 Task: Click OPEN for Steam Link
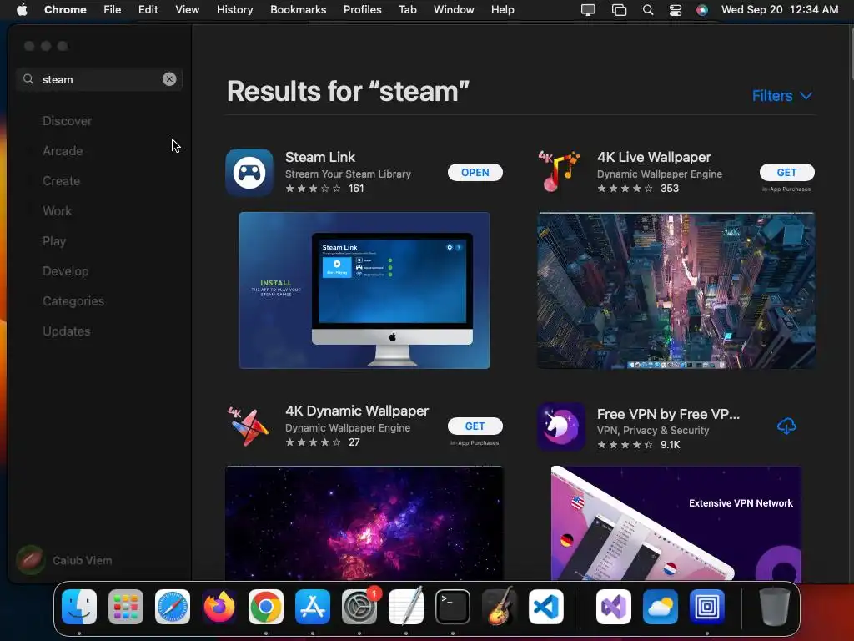pos(475,172)
